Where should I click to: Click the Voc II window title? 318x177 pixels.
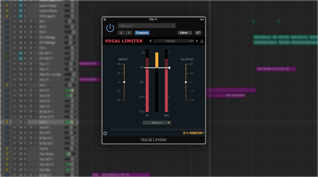pos(153,19)
